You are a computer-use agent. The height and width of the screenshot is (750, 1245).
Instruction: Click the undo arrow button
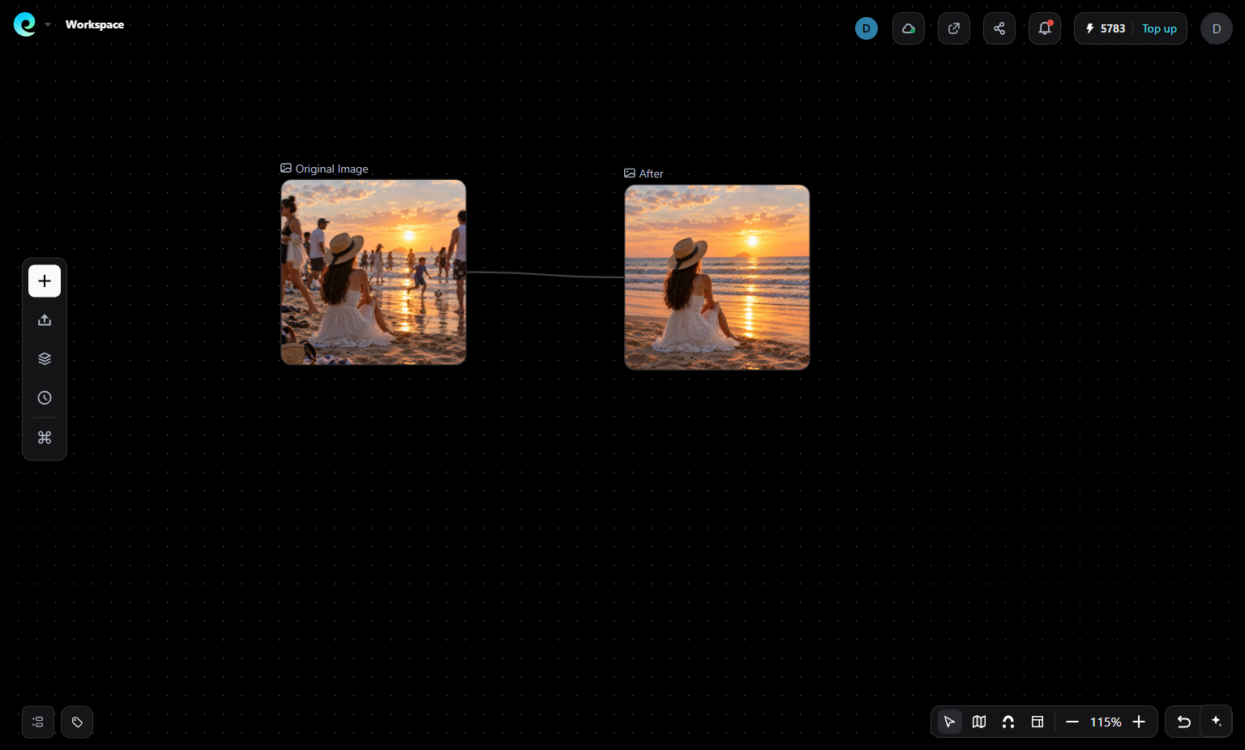pos(1183,722)
